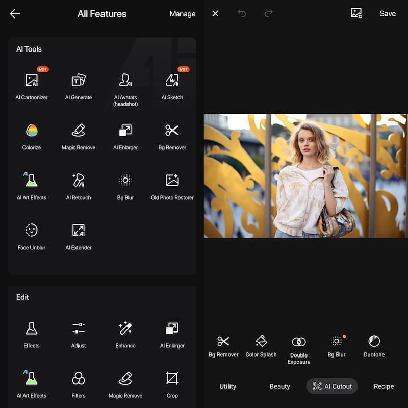Open AI Art Effects in Edit section
408x408 pixels.
[x=32, y=385]
